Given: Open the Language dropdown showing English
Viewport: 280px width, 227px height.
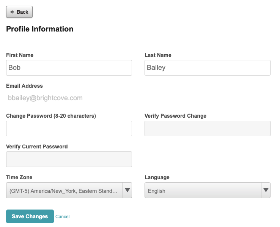Looking at the screenshot, I should coord(207,190).
